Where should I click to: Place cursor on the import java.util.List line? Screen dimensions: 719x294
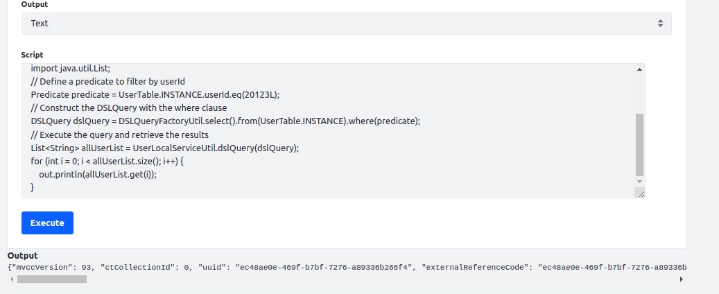point(71,69)
